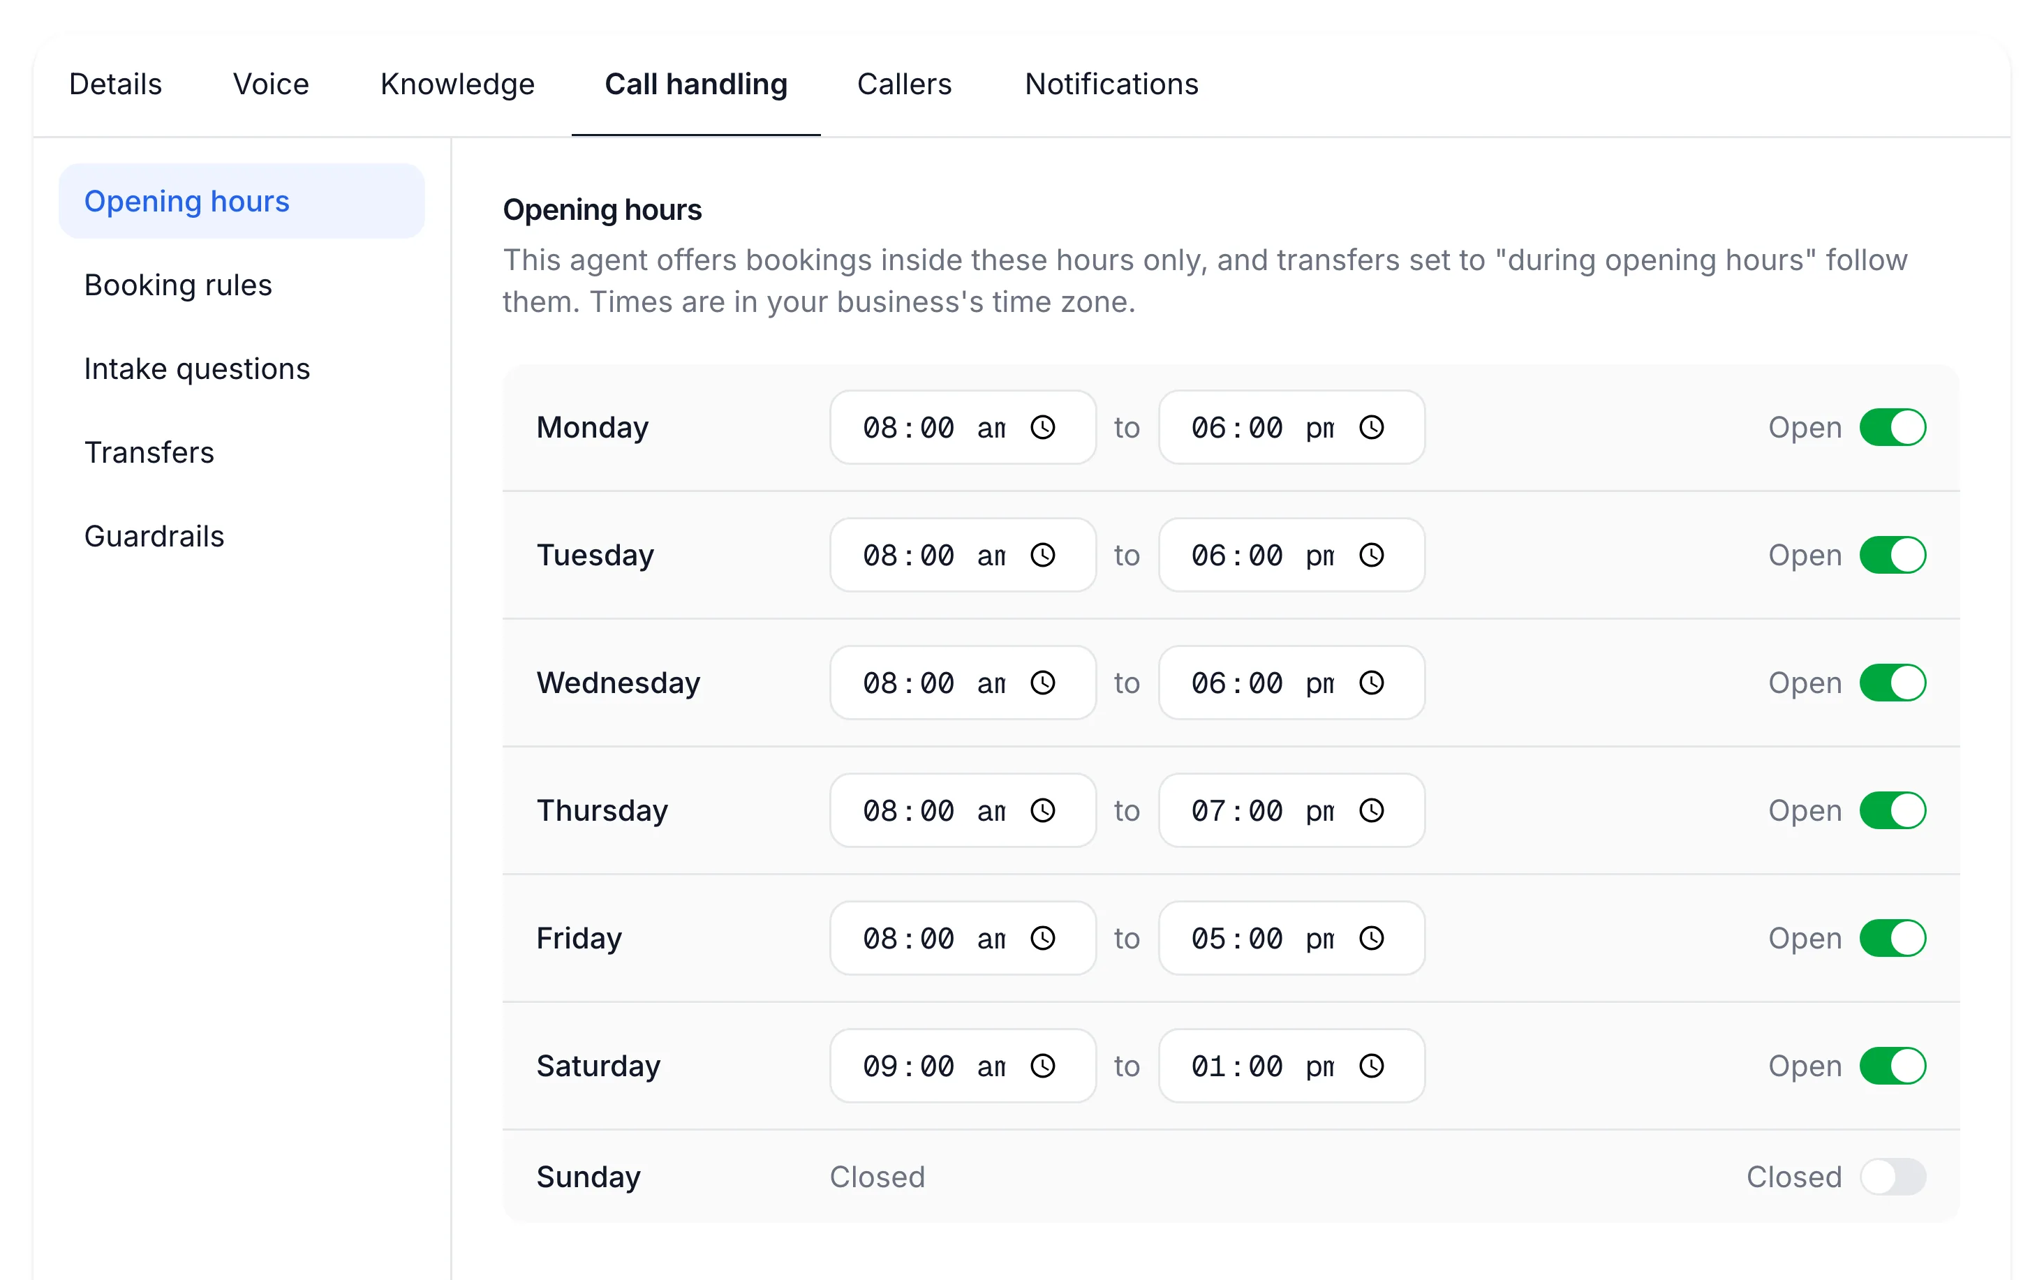Click the Sunday row "Closed" hours text
This screenshot has width=2044, height=1280.
pyautogui.click(x=877, y=1177)
